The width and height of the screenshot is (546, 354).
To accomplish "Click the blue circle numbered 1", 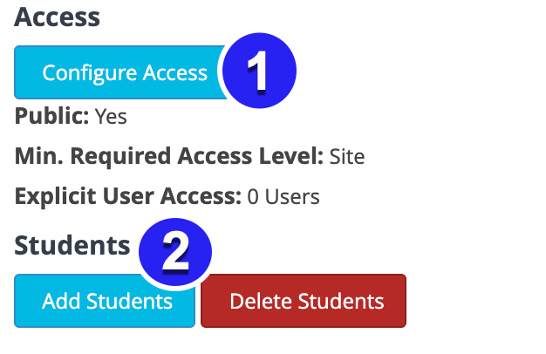I will (x=259, y=71).
